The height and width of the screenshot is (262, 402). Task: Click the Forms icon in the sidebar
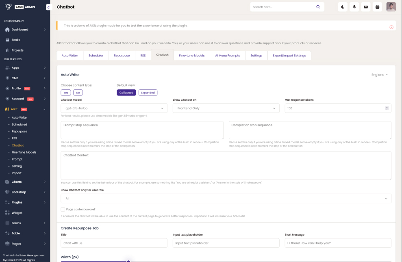click(7, 223)
